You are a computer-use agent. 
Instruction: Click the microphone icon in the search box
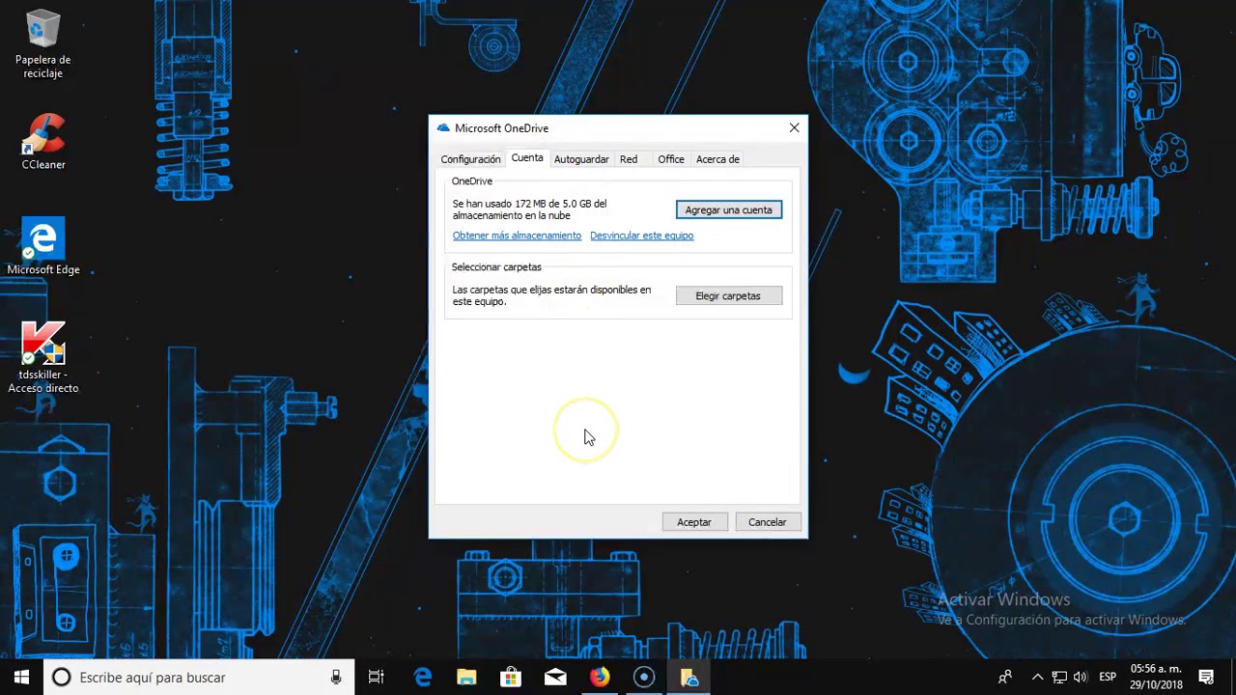336,678
